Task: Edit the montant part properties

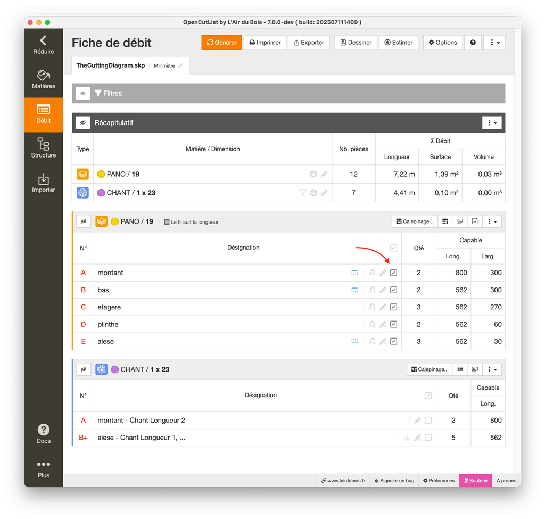Action: point(383,273)
